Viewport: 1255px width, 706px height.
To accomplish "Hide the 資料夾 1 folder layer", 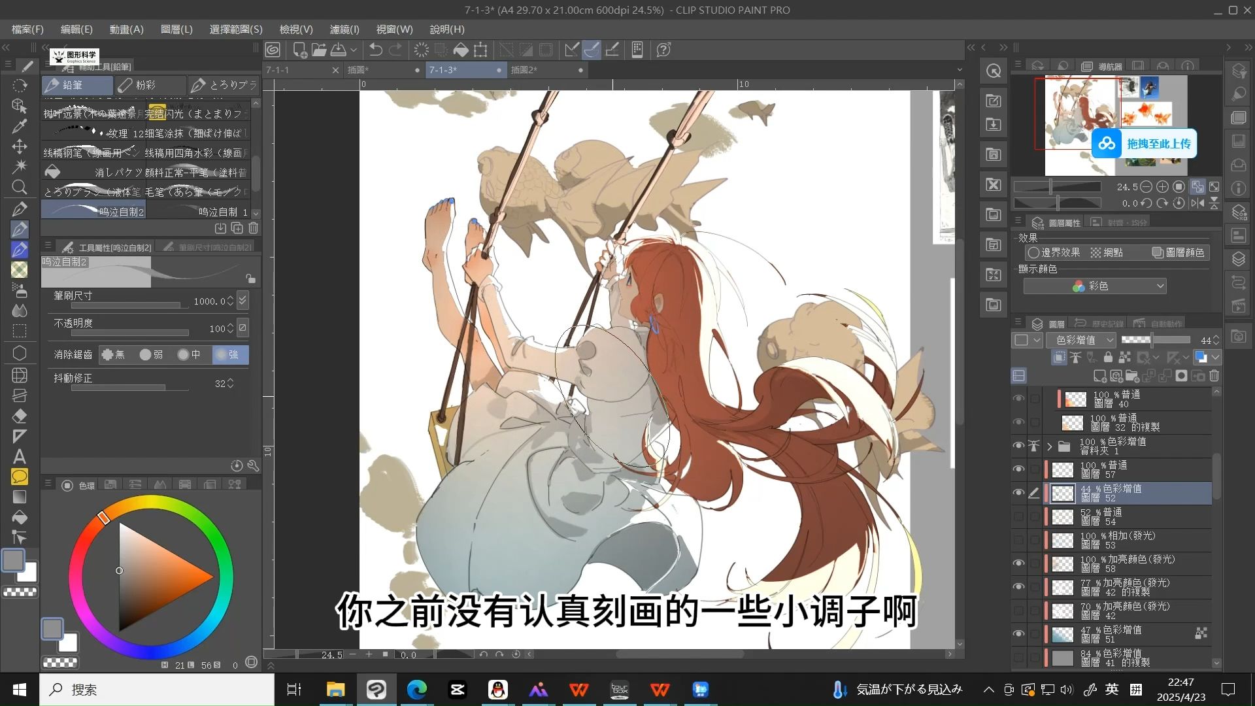I will [x=1018, y=446].
